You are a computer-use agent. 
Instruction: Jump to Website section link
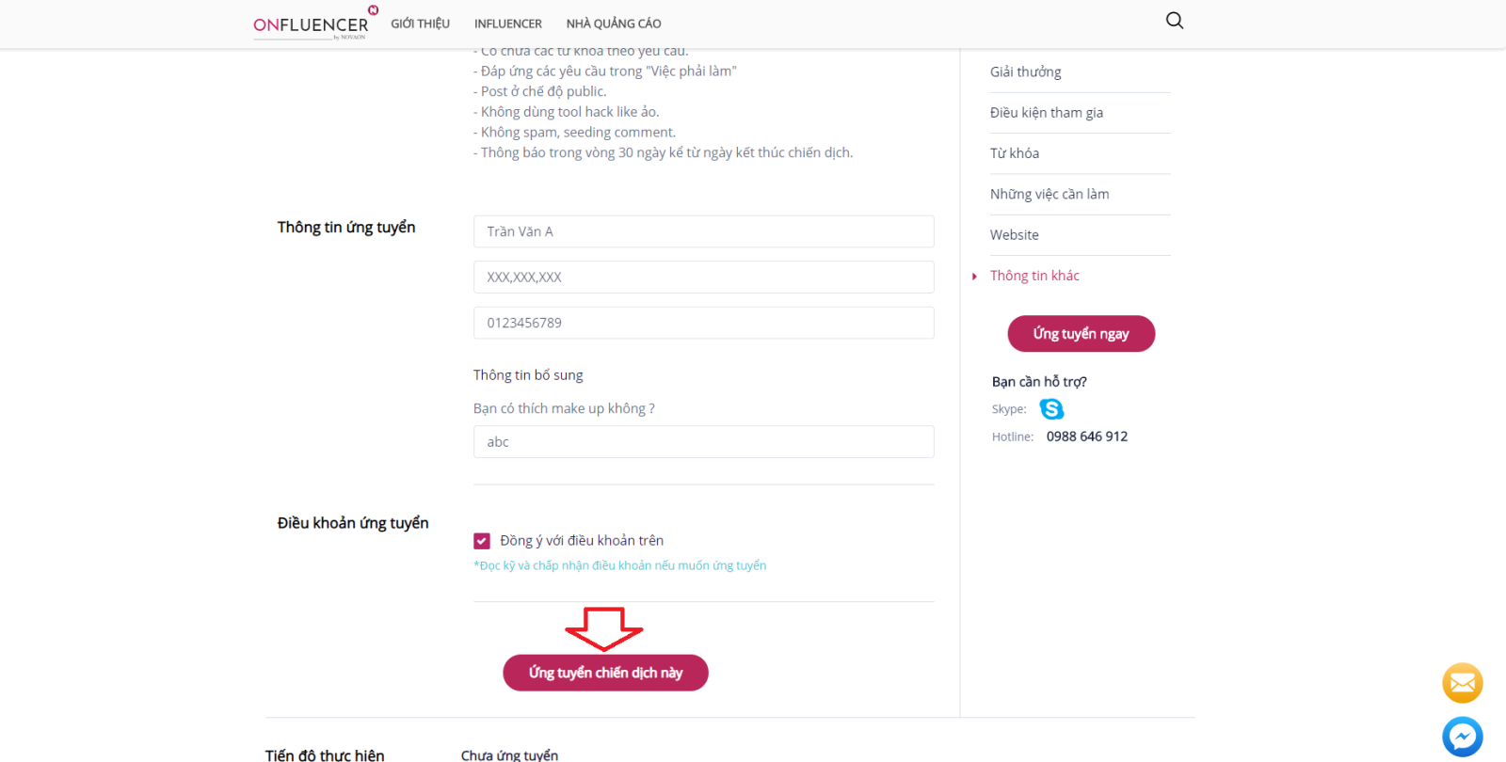(1015, 235)
